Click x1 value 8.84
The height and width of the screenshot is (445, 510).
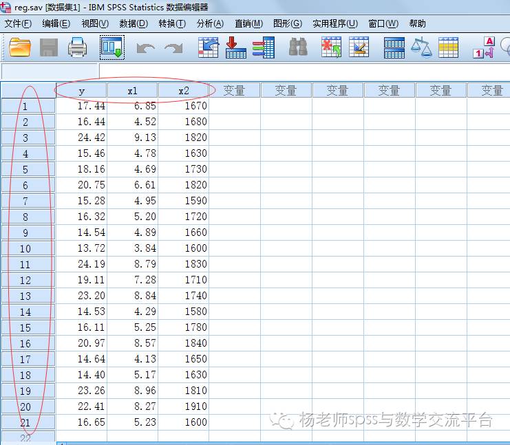(133, 296)
